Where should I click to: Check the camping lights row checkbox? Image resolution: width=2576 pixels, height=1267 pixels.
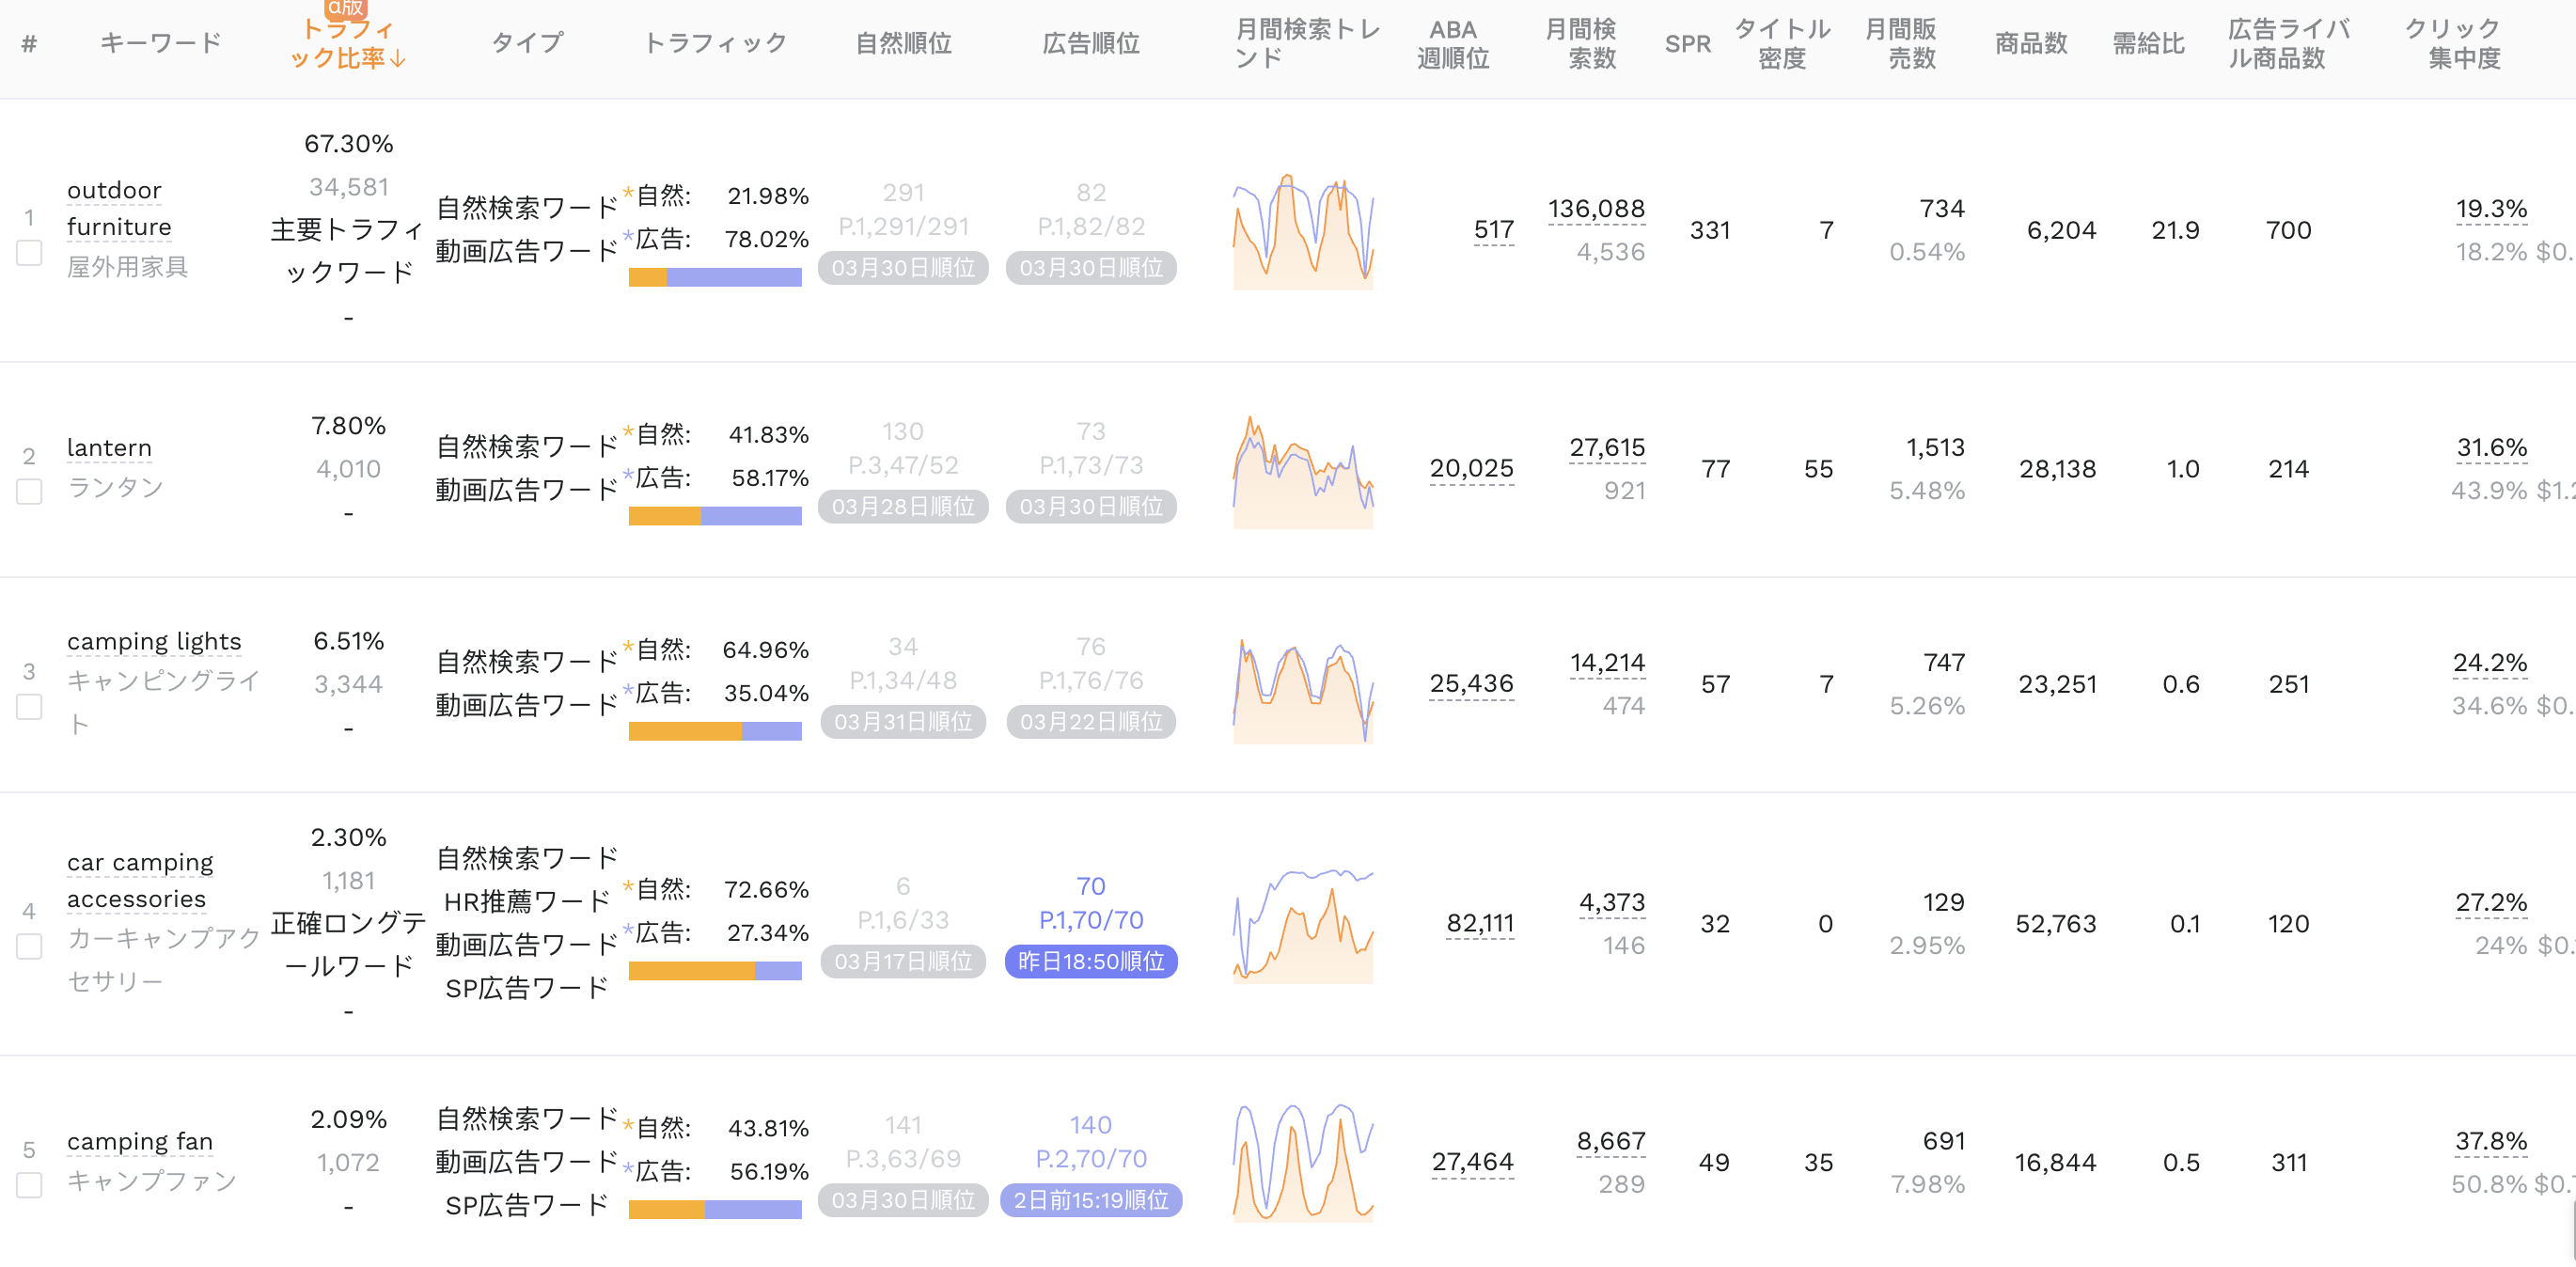coord(29,707)
